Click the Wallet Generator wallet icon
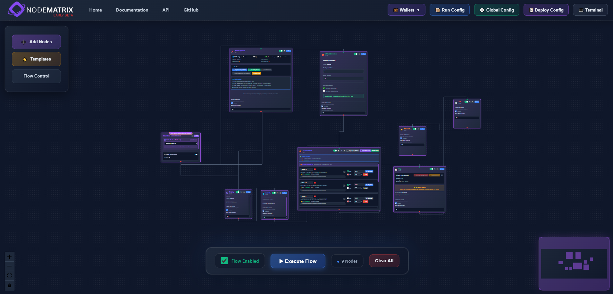Image resolution: width=613 pixels, height=294 pixels. [x=323, y=55]
